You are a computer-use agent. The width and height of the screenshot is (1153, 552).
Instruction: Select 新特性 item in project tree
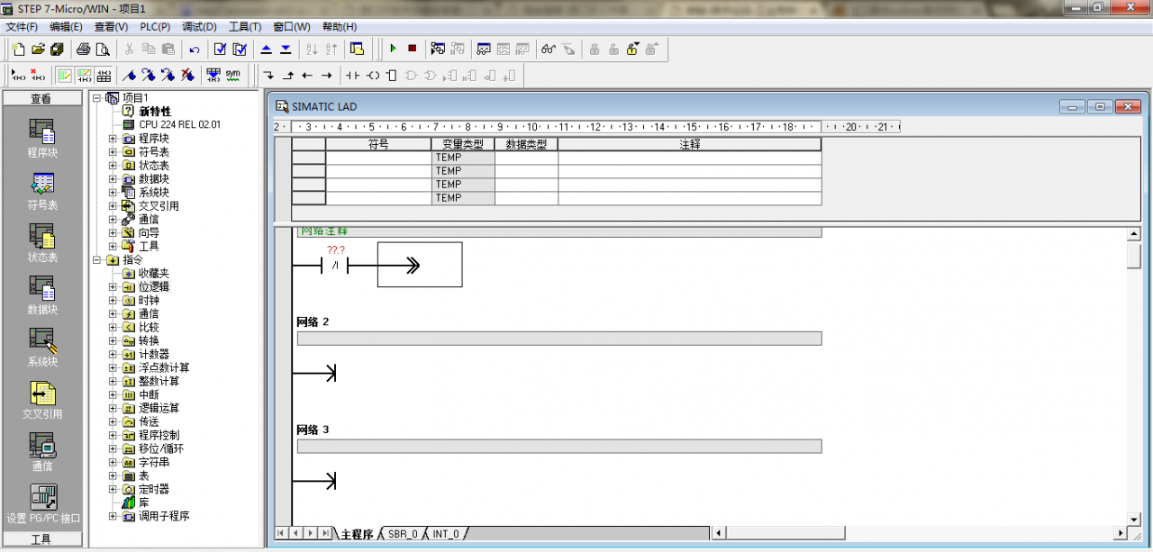pyautogui.click(x=154, y=112)
